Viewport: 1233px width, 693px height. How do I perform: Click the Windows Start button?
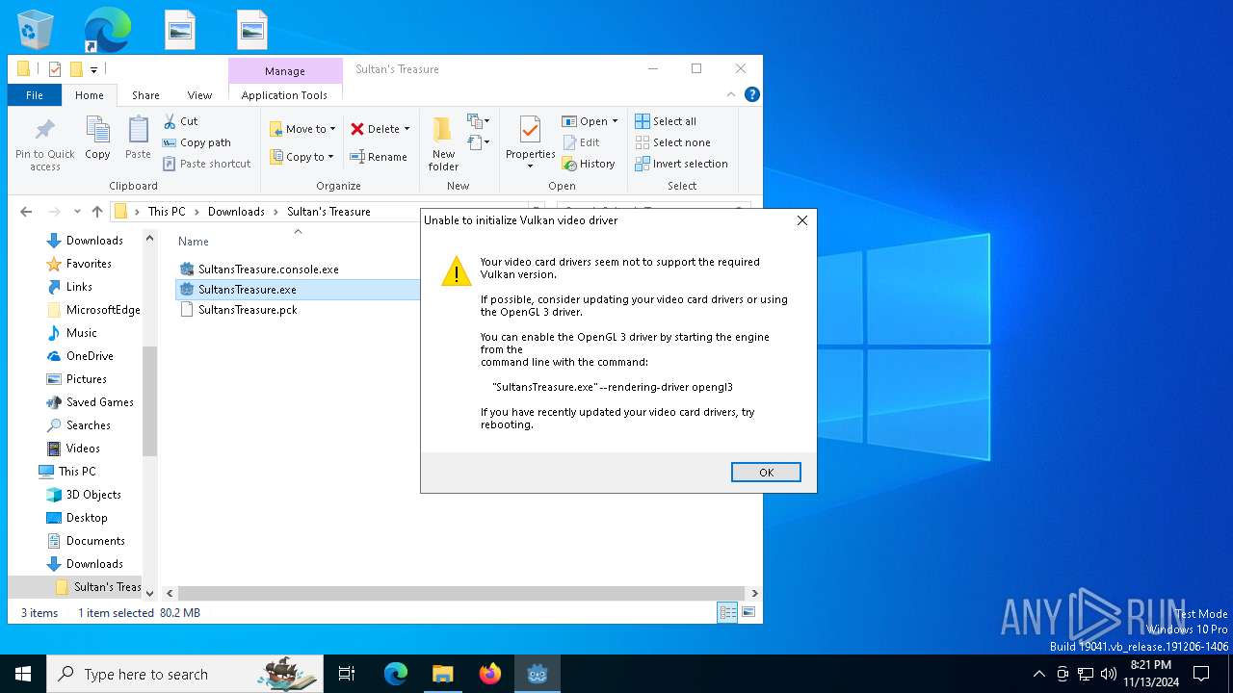[23, 674]
